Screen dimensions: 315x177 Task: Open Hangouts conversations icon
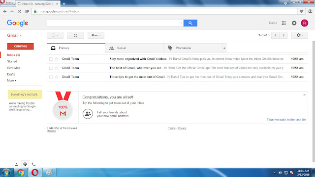25,164
